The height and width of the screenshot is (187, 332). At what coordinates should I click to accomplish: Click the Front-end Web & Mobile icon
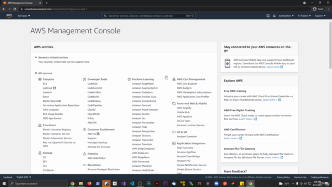tap(174, 103)
